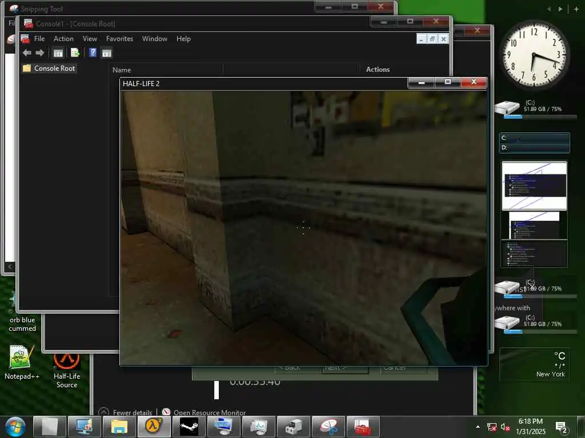
Task: Click the network tray icon
Action: click(x=491, y=427)
